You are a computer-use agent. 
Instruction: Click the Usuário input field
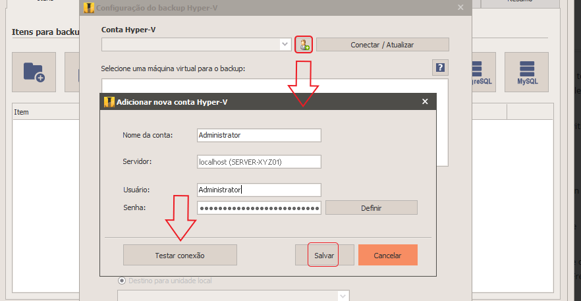tap(259, 190)
